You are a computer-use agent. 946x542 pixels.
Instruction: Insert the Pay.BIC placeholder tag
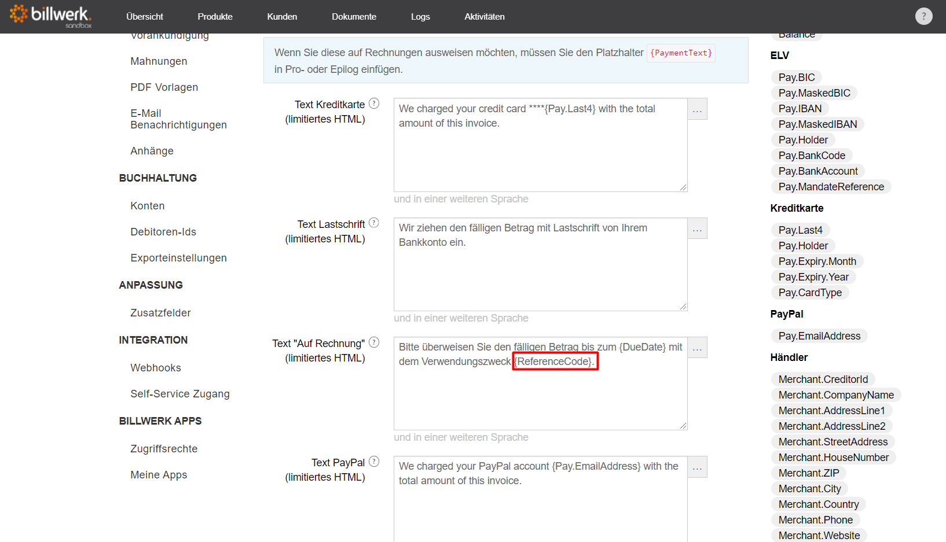click(797, 78)
